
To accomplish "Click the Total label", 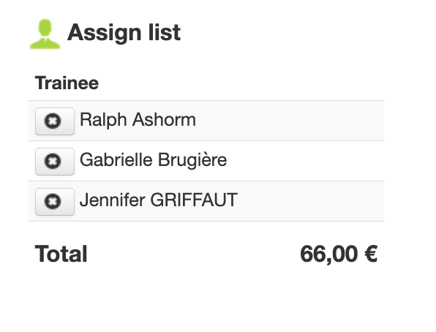I will click(61, 254).
